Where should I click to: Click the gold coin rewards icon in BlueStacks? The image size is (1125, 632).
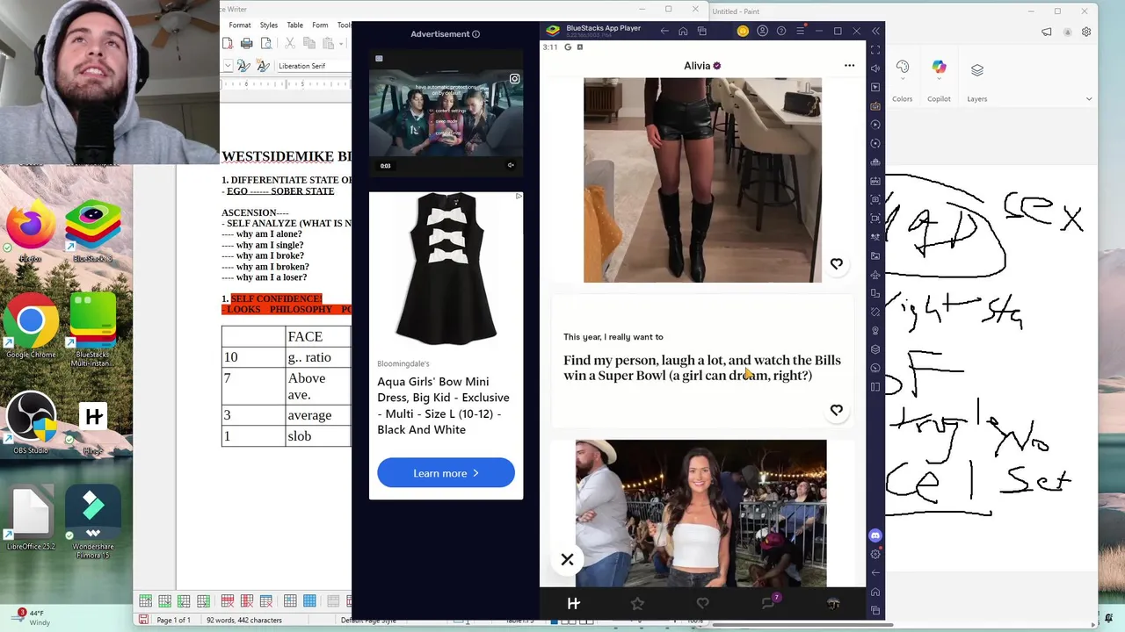(x=743, y=32)
